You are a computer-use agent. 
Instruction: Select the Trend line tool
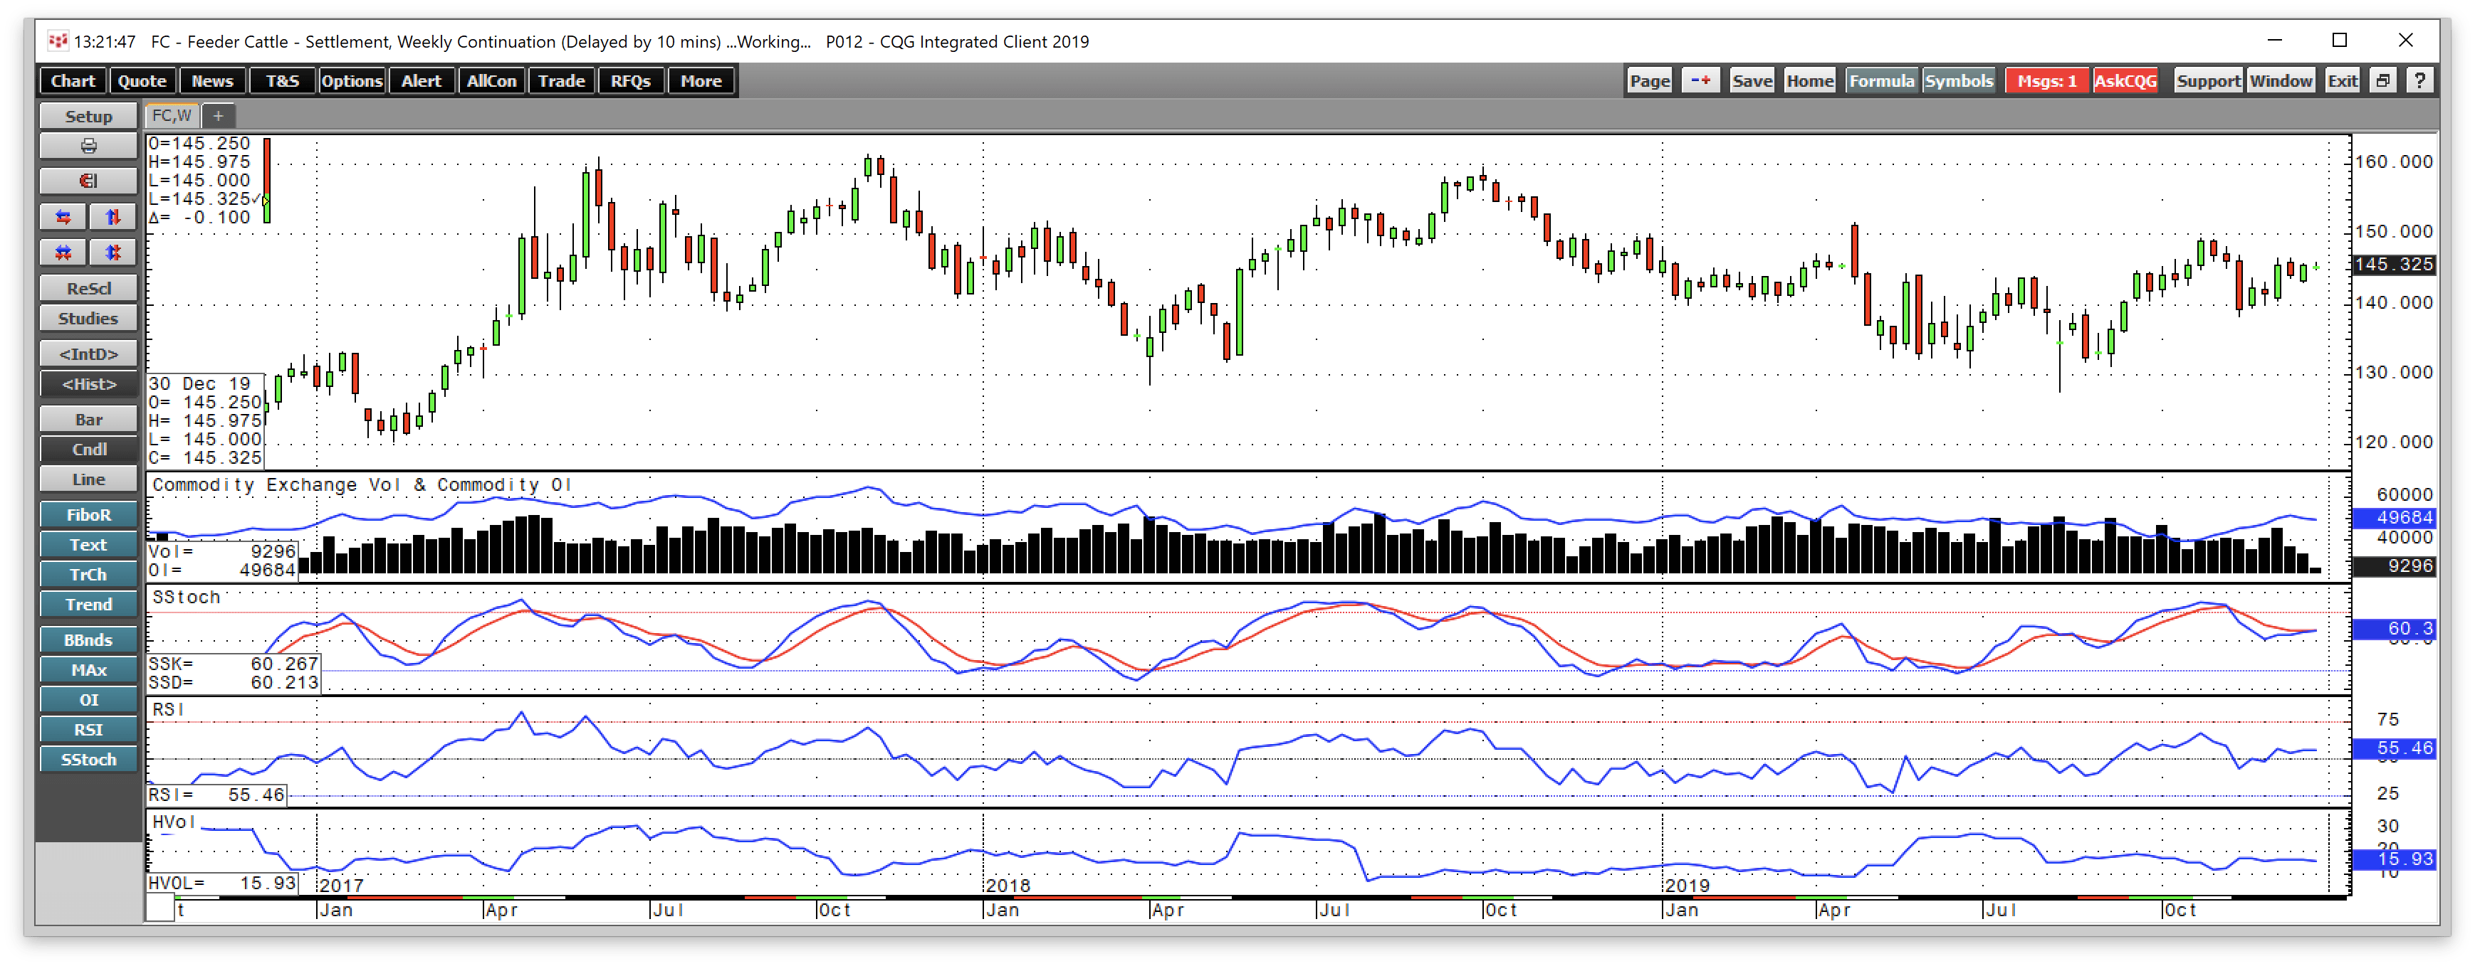coord(88,604)
